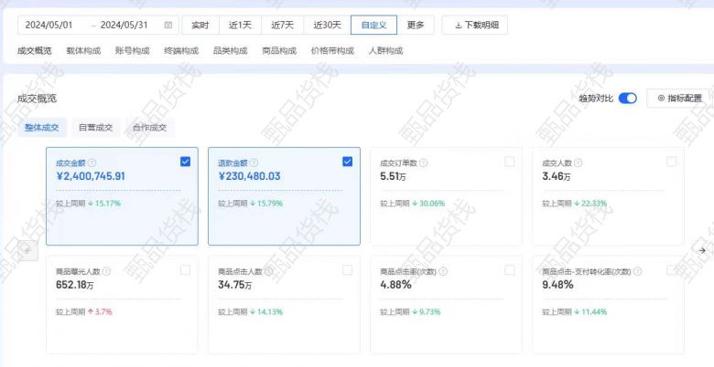Select the 近7天 time range

click(x=284, y=26)
